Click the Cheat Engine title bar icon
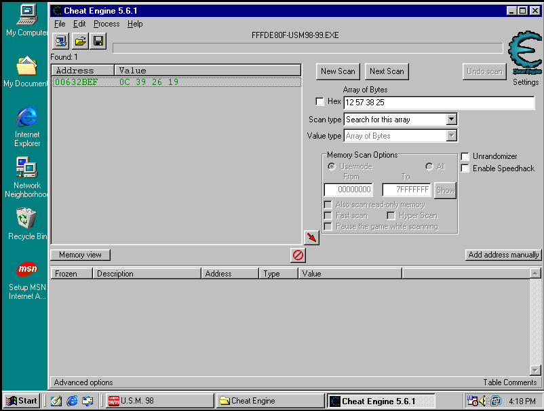The image size is (544, 411). click(56, 11)
